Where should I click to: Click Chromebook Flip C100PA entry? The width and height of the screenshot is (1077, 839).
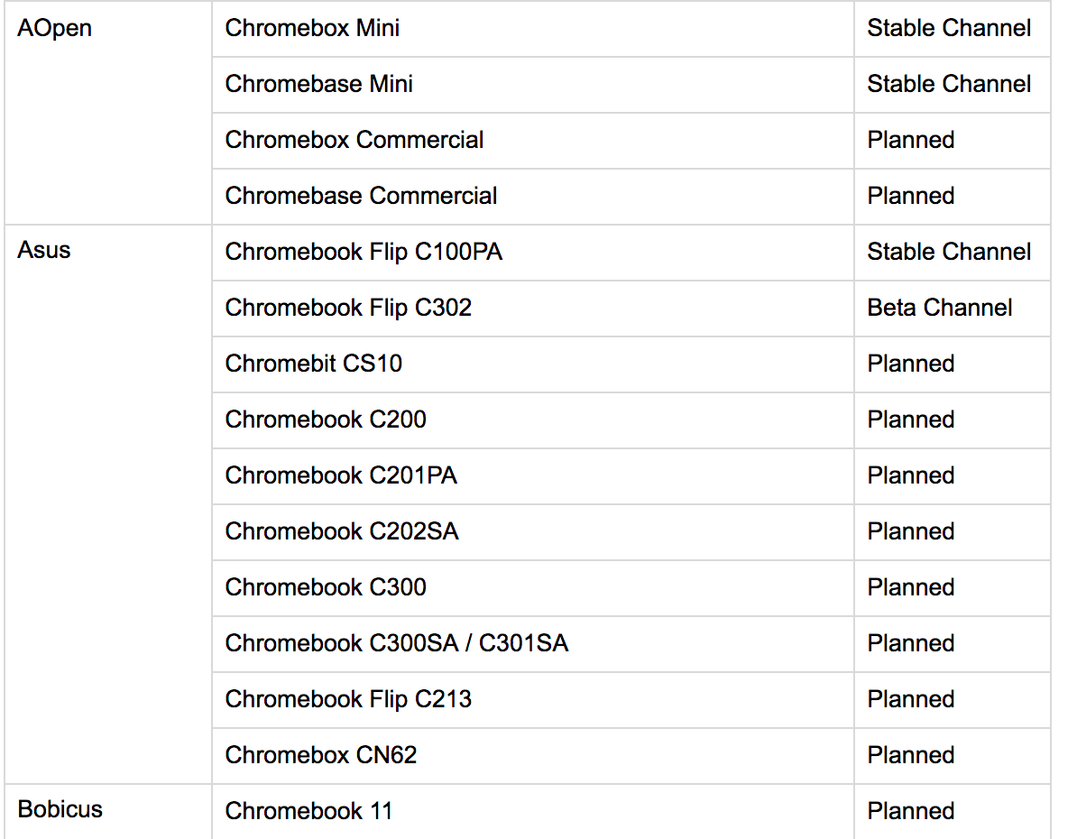[x=364, y=252]
